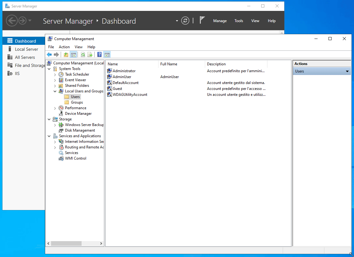
Task: Expand Internet Information Services node
Action: (55, 142)
